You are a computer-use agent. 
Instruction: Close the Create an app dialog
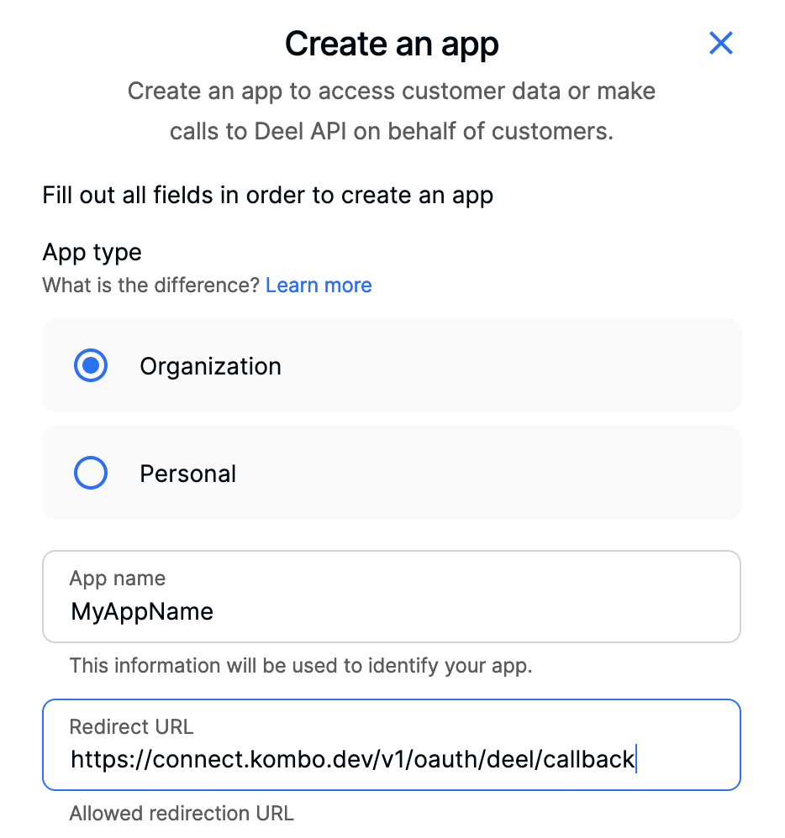click(721, 44)
